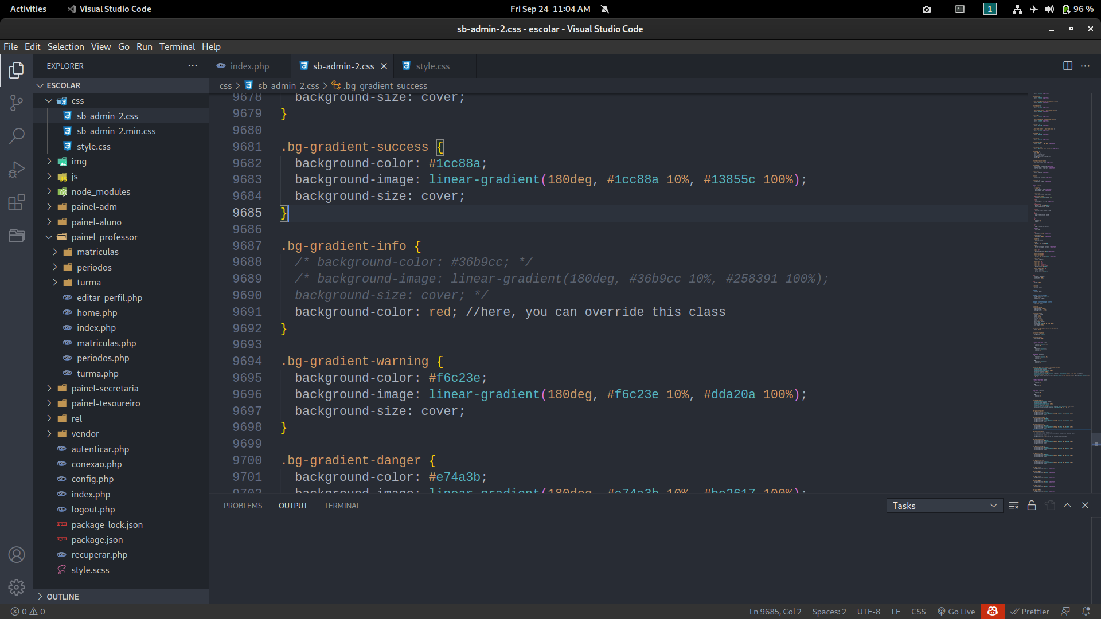Click errors and warnings status indicator
The height and width of the screenshot is (619, 1101).
28,612
